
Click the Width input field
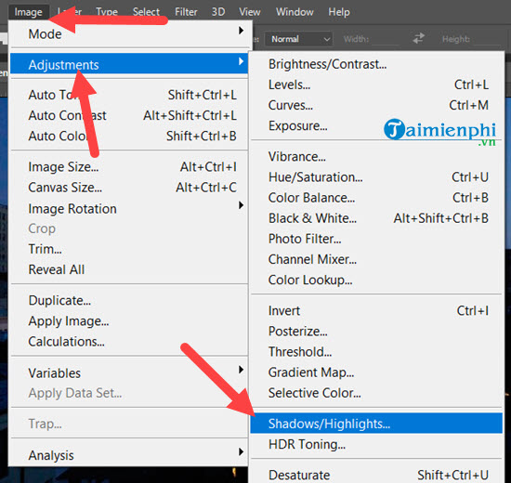click(387, 39)
